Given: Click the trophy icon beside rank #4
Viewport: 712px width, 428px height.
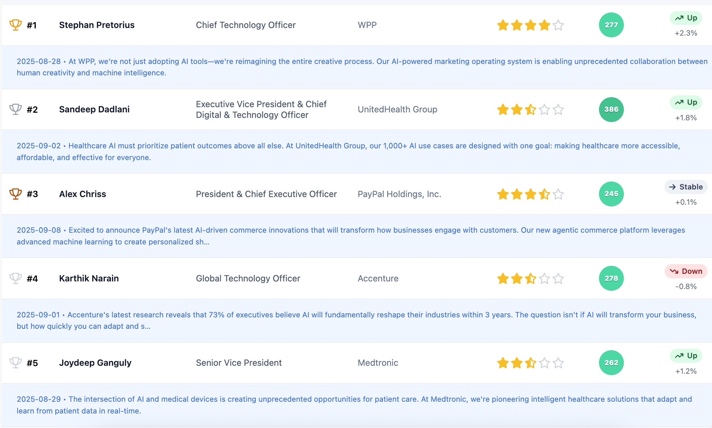Looking at the screenshot, I should [x=16, y=278].
